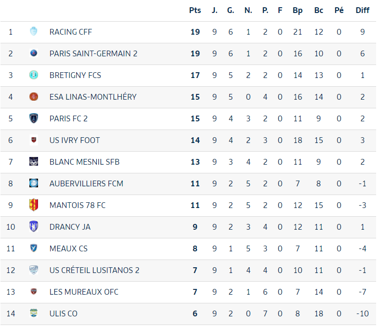Open the LES MUREAUX OFC team name
The height and width of the screenshot is (326, 380).
84,292
